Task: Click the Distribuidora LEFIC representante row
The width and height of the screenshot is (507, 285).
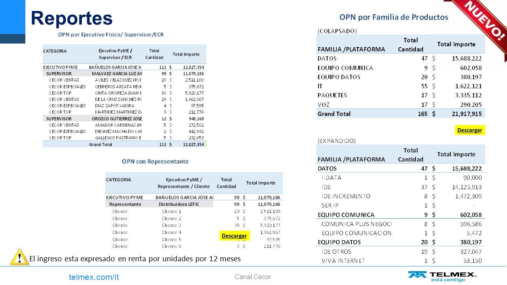Action: pyautogui.click(x=194, y=204)
